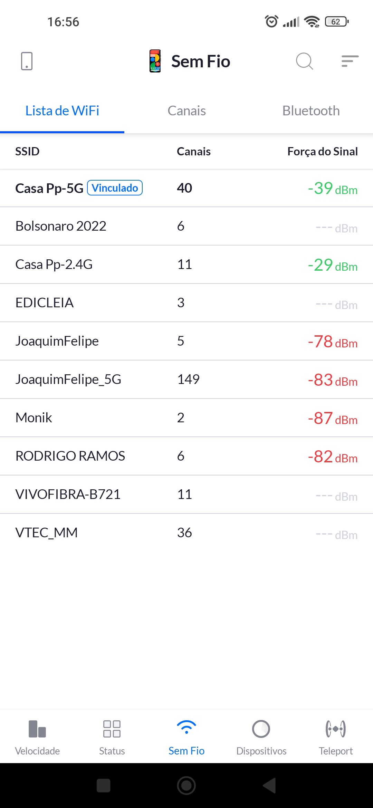This screenshot has width=373, height=808.
Task: Open the search magnifier icon
Action: [x=304, y=61]
